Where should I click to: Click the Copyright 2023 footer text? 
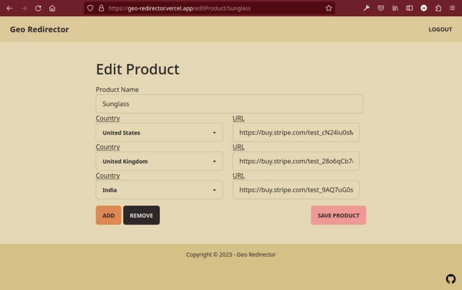[x=230, y=254]
